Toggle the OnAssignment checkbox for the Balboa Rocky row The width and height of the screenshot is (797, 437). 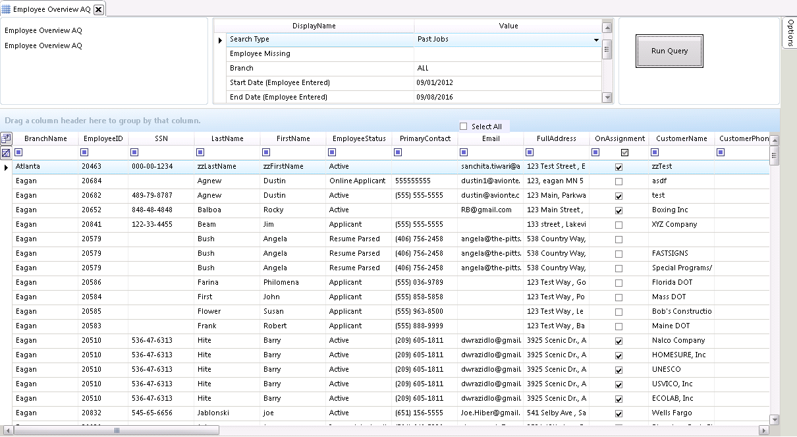[x=618, y=210]
